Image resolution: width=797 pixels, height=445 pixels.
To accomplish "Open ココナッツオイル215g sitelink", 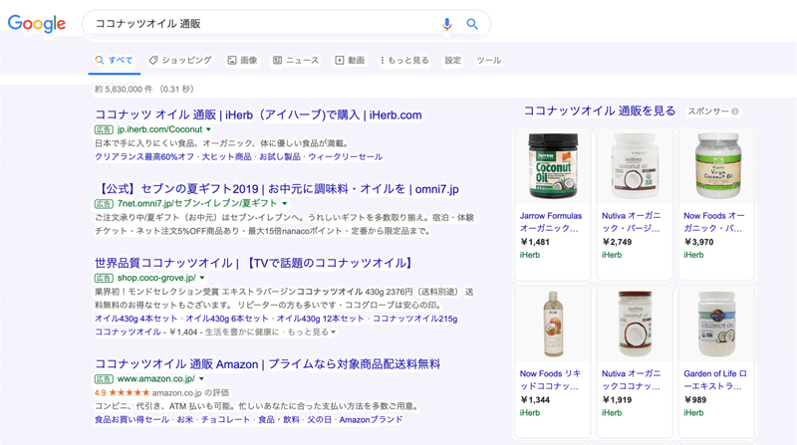I will coord(414,319).
